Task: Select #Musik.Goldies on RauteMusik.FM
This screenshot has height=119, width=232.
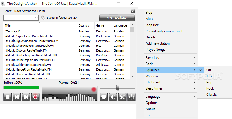Action: coord(67,65)
